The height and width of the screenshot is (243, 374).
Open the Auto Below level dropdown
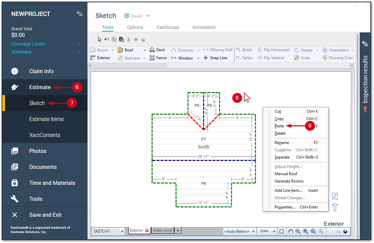pos(254,231)
